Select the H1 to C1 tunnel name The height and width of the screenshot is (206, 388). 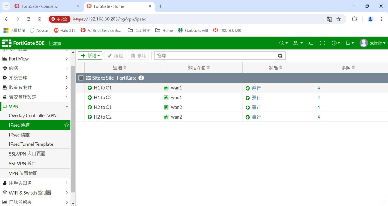pyautogui.click(x=103, y=88)
